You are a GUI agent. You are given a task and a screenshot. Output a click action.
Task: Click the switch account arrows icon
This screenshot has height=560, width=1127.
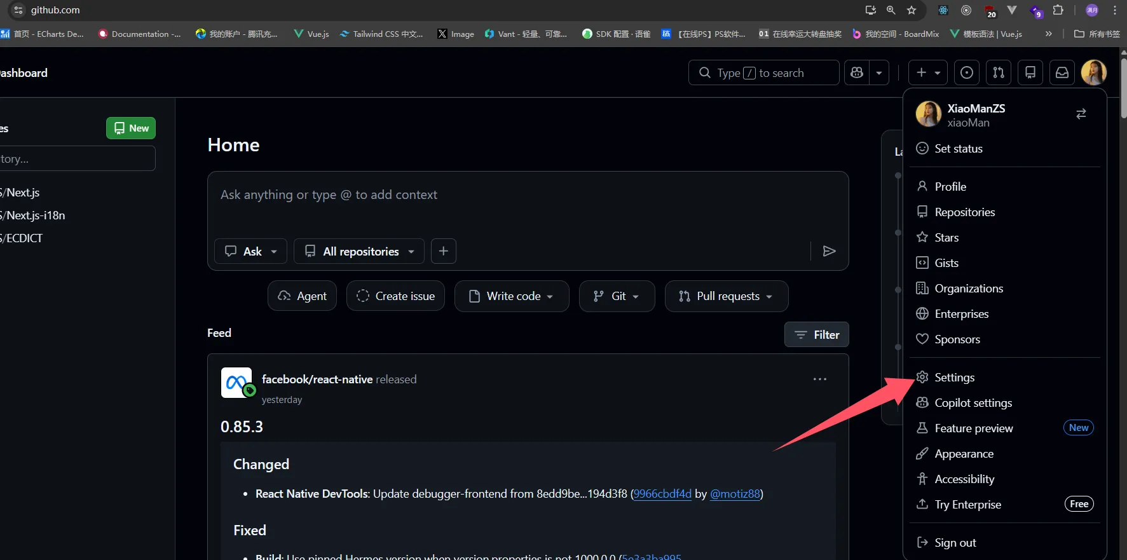(x=1081, y=114)
